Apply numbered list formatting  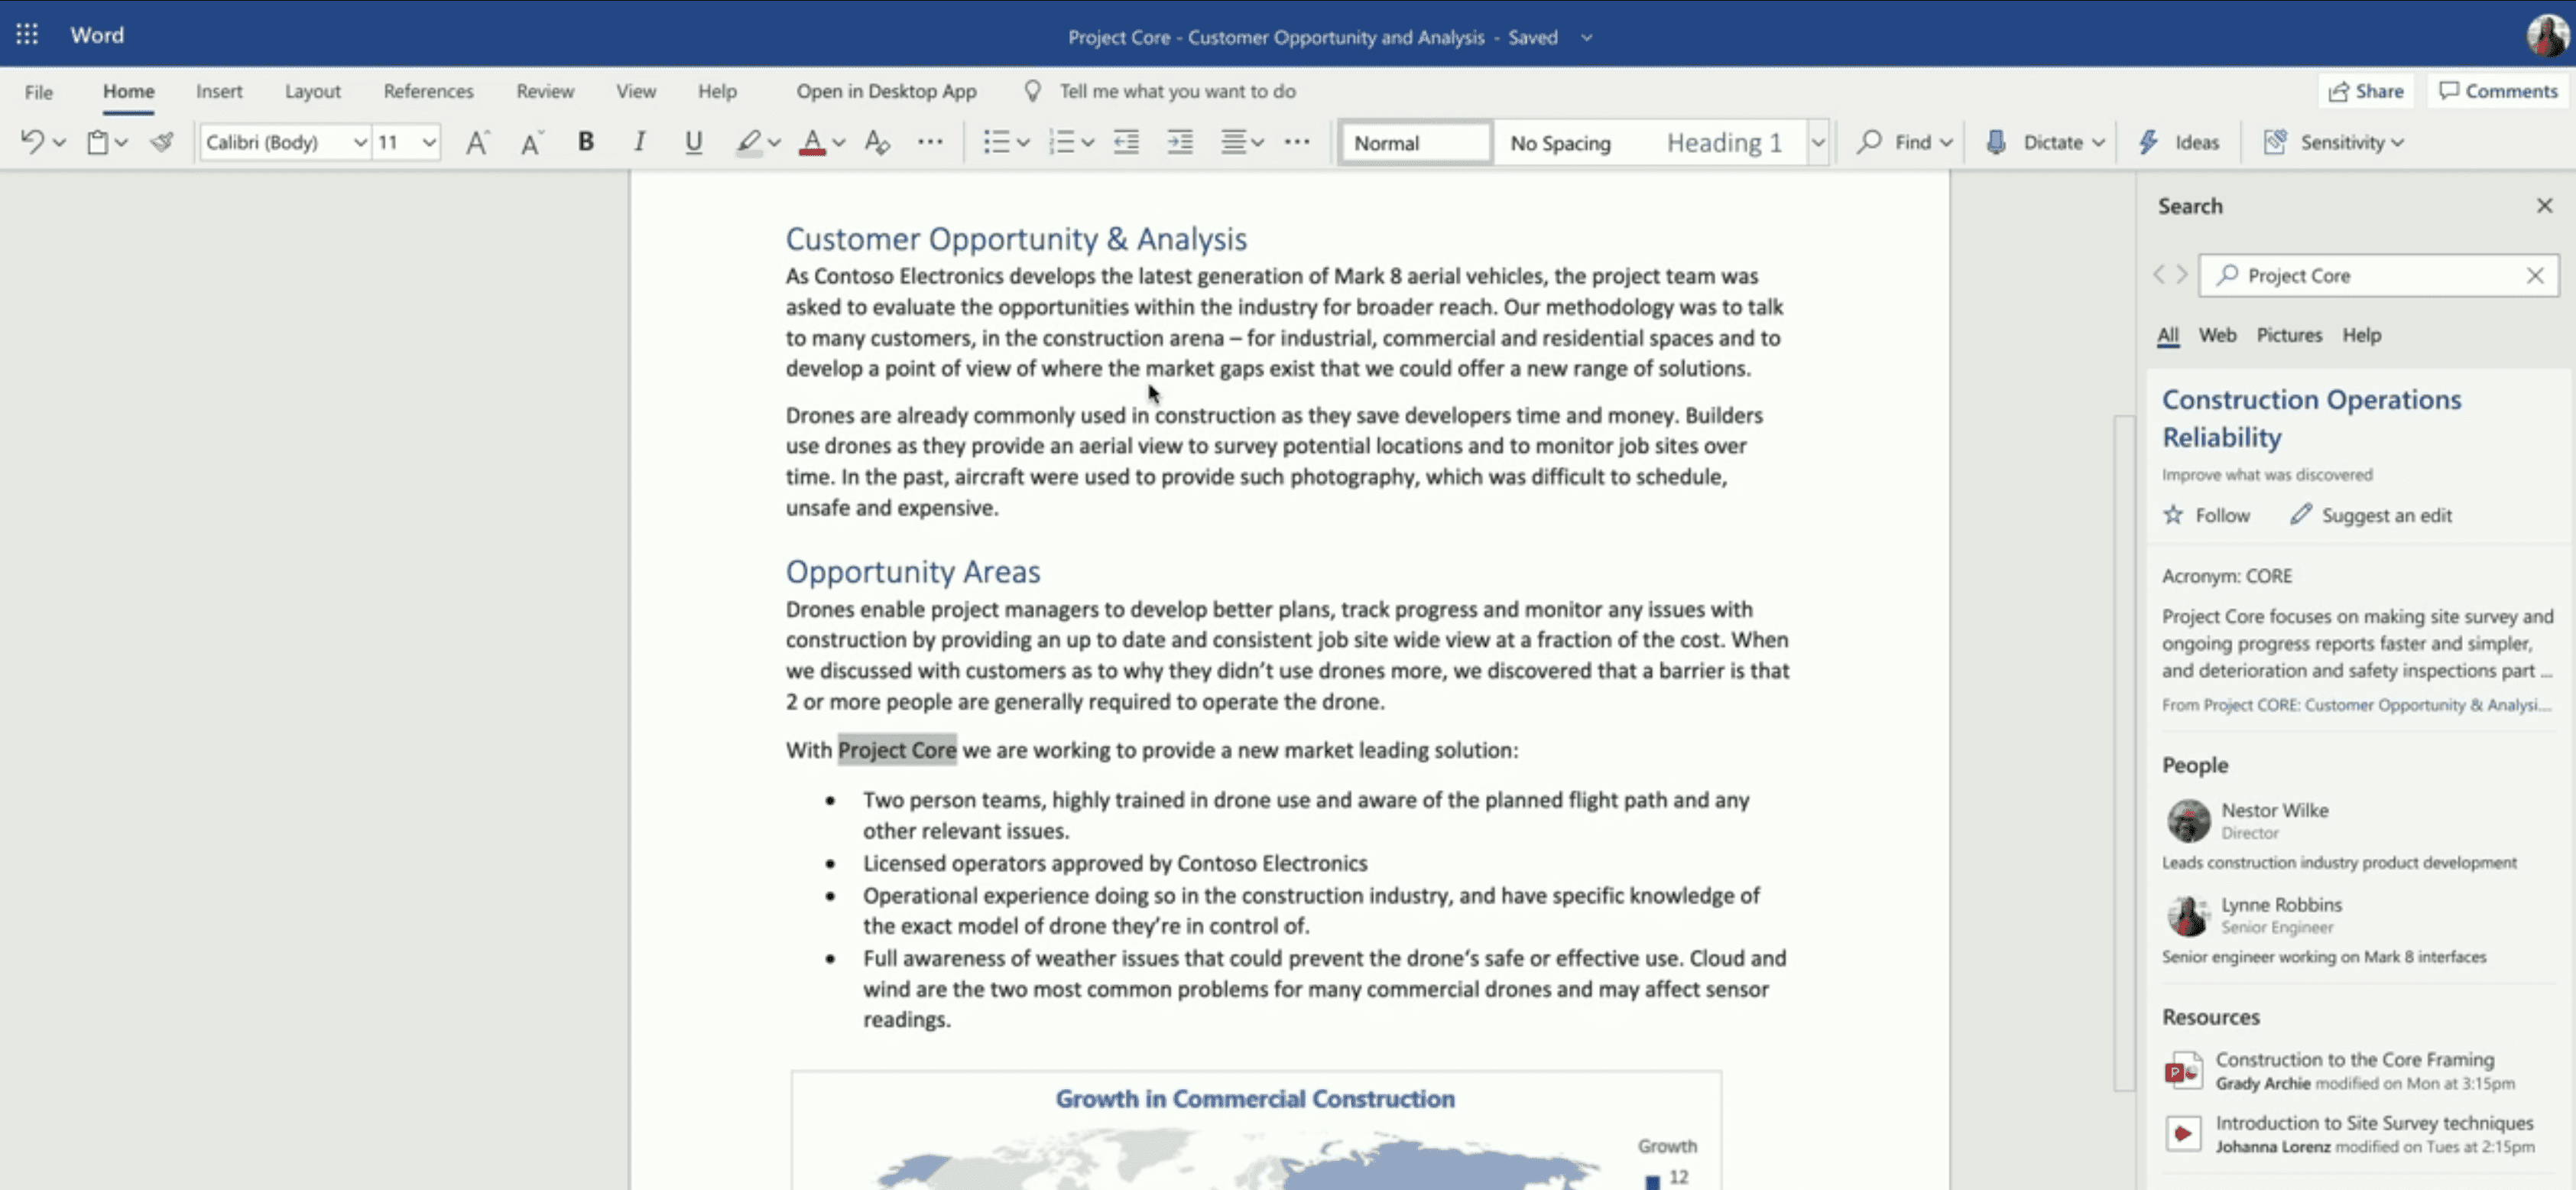pyautogui.click(x=1061, y=142)
